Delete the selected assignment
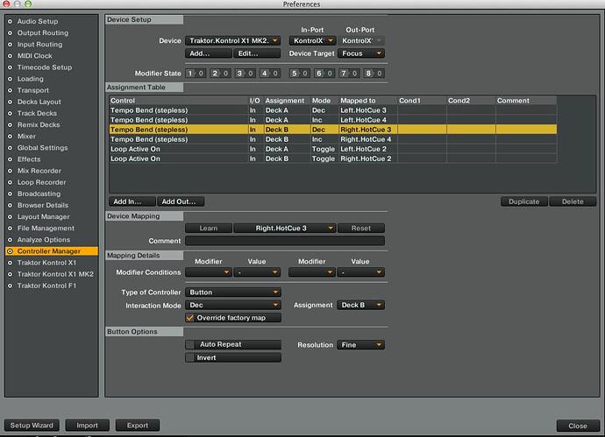605x437 pixels. [573, 201]
